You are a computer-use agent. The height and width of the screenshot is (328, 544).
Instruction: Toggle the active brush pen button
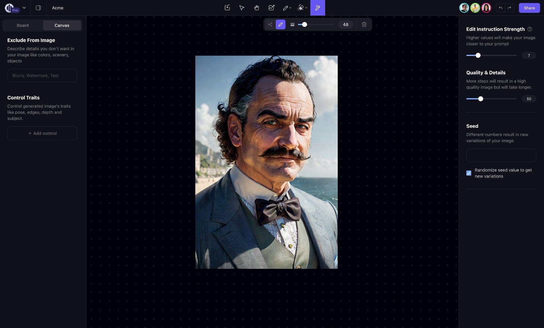pos(280,24)
